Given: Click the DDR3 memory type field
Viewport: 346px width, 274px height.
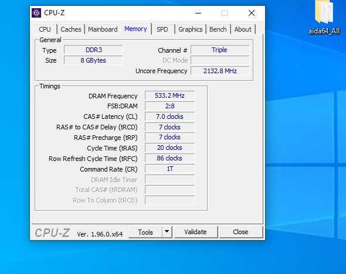Looking at the screenshot, I should coord(93,50).
